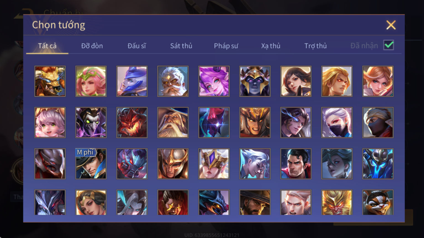424x238 pixels.
Task: Select the white-bearded elder hero portrait
Action: (x=173, y=81)
